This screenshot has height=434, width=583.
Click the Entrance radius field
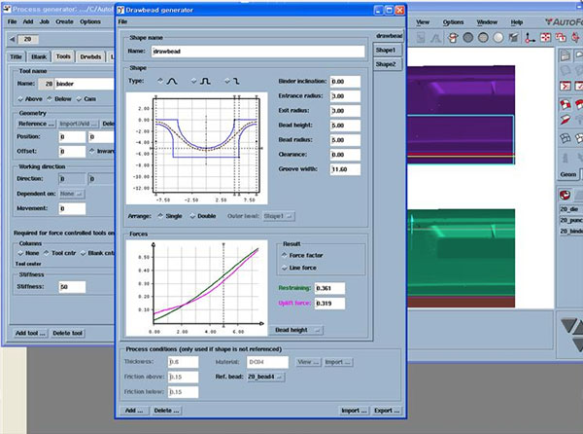click(345, 96)
